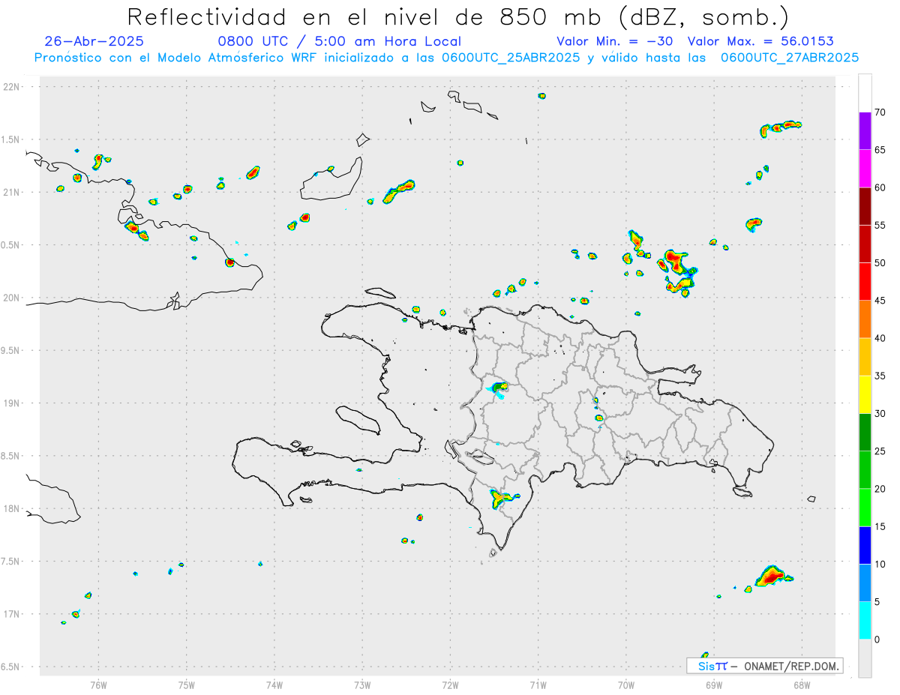Click the elongated echo band near 21.5N 68W
Screen dimensions: 900x695
coord(780,128)
